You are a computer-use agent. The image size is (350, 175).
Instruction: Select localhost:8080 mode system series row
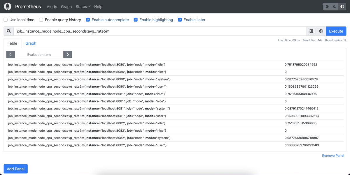pyautogui.click(x=175, y=79)
